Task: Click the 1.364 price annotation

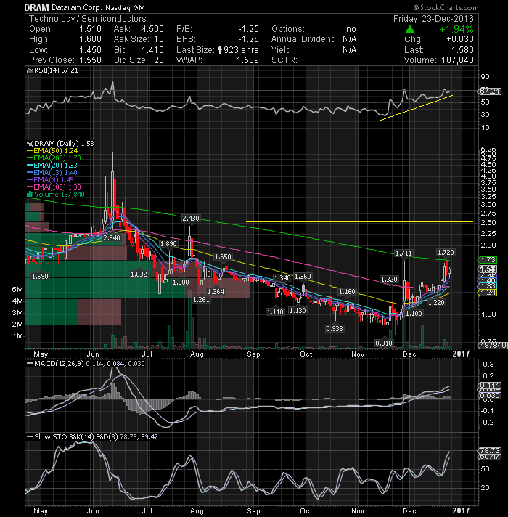Action: 216,291
